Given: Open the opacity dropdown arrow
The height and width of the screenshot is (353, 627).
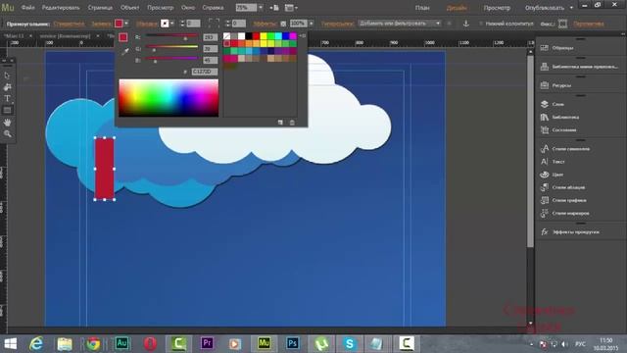Looking at the screenshot, I should [312, 24].
